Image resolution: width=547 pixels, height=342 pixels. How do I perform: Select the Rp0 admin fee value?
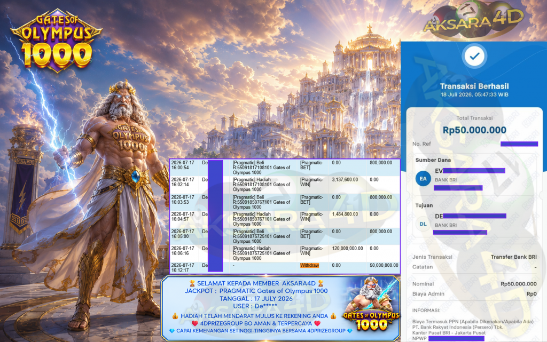tap(532, 294)
